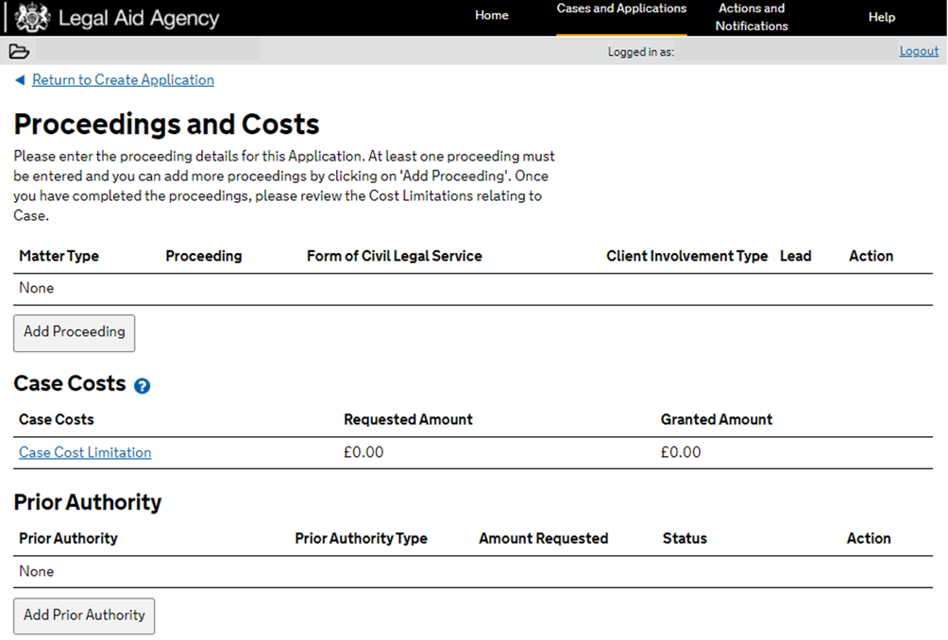This screenshot has width=948, height=640.
Task: Click the Client Involvement Type column header
Action: click(x=686, y=256)
